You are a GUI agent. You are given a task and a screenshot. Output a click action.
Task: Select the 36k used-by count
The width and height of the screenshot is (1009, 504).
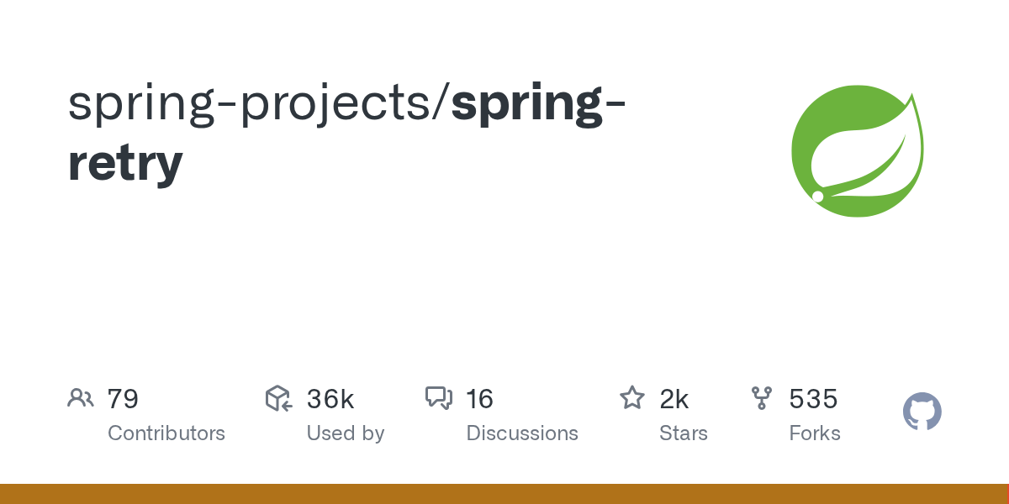[x=330, y=399]
